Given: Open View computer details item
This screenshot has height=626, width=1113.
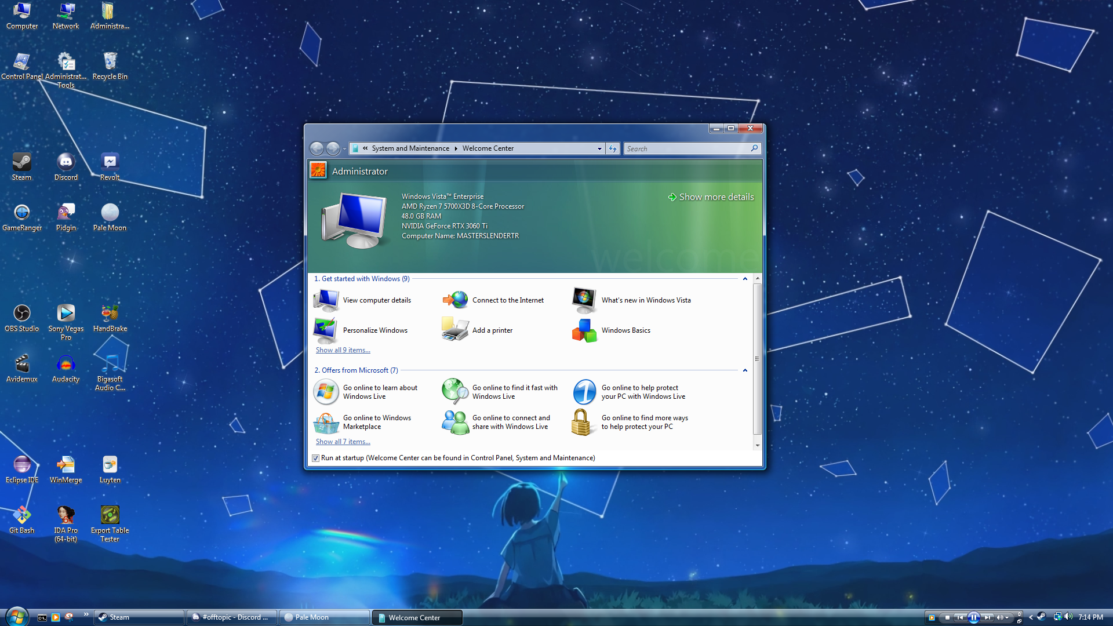Looking at the screenshot, I should pos(362,300).
